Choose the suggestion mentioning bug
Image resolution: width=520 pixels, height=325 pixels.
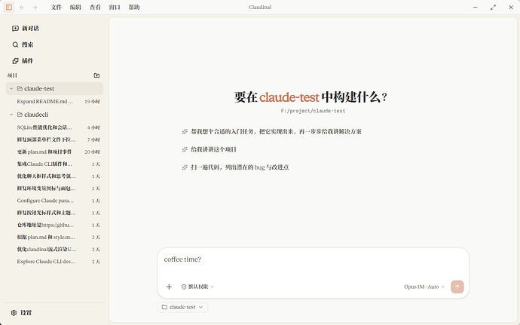[x=235, y=167]
